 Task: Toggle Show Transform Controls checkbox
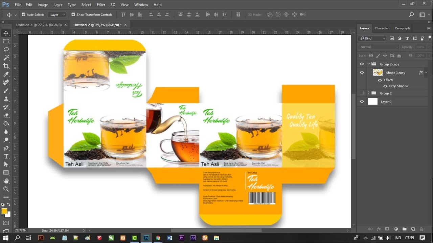pos(73,15)
